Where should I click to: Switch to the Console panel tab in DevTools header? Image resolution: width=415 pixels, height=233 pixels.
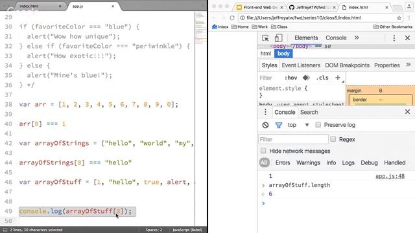pyautogui.click(x=336, y=38)
